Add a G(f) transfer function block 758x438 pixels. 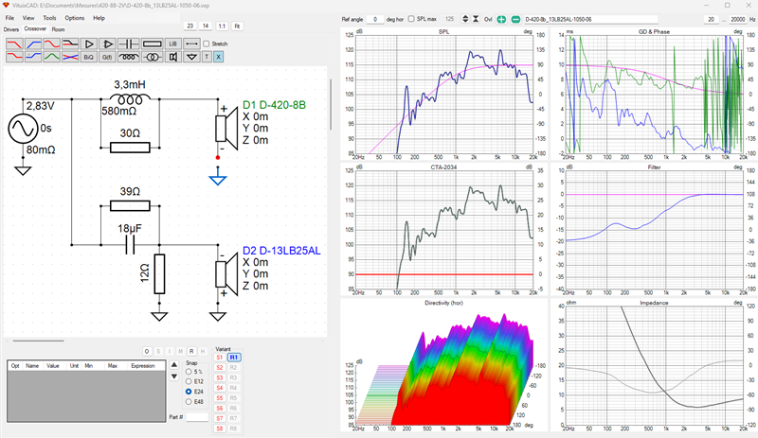[x=107, y=57]
